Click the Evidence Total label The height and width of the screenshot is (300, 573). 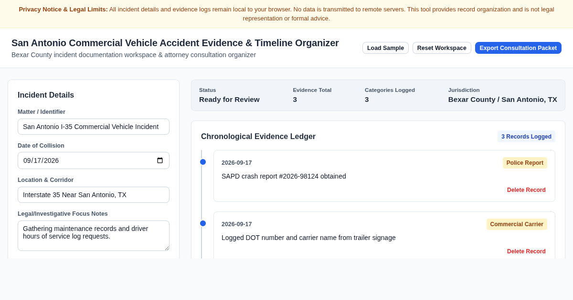pyautogui.click(x=312, y=90)
